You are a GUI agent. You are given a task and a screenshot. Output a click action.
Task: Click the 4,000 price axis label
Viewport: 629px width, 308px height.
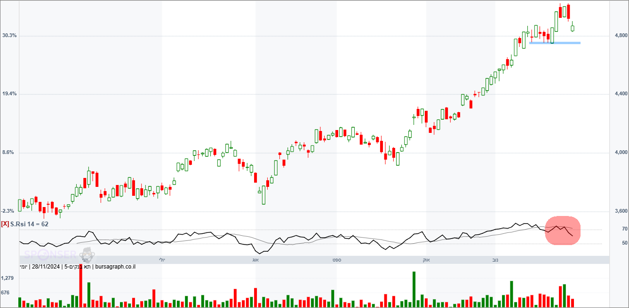coord(621,153)
